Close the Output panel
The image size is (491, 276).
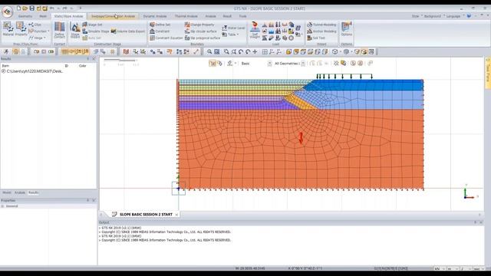[x=481, y=222]
